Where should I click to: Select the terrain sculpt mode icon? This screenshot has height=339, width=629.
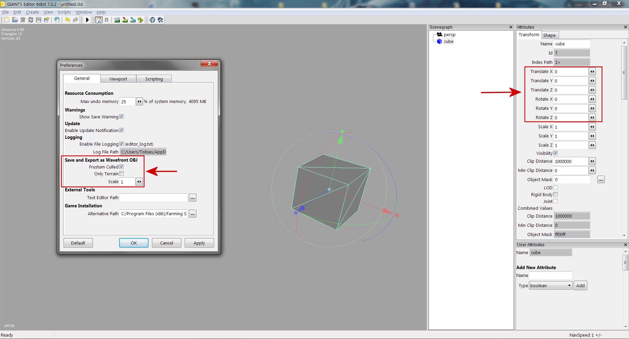(x=117, y=20)
